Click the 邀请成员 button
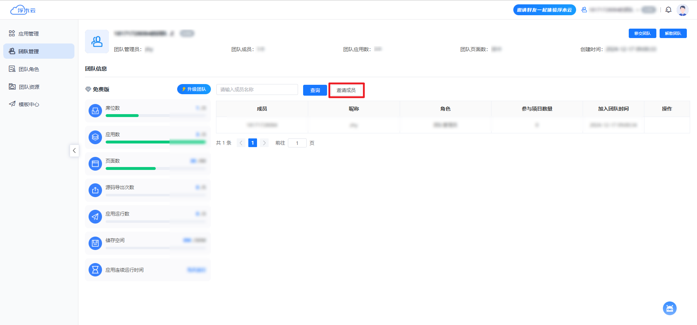 point(346,90)
